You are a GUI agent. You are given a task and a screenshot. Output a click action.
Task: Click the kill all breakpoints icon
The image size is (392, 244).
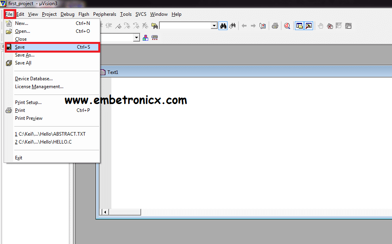[330, 26]
